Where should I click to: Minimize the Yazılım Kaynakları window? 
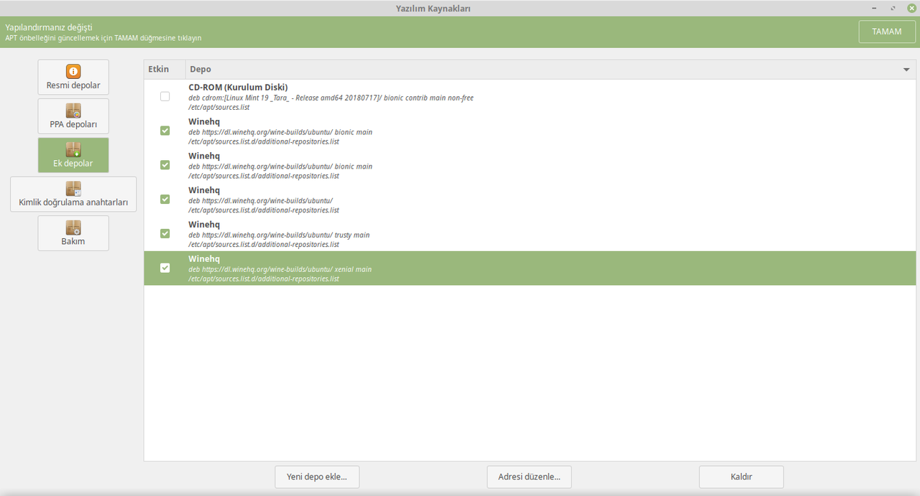875,8
